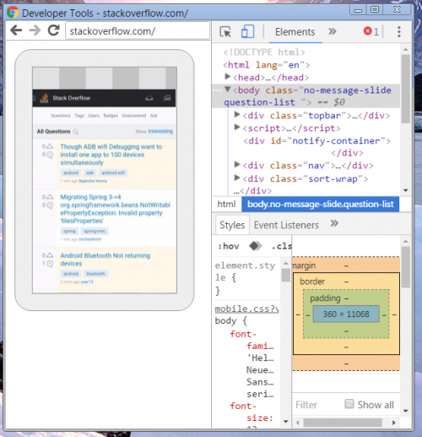Collapse the body node

click(x=228, y=90)
